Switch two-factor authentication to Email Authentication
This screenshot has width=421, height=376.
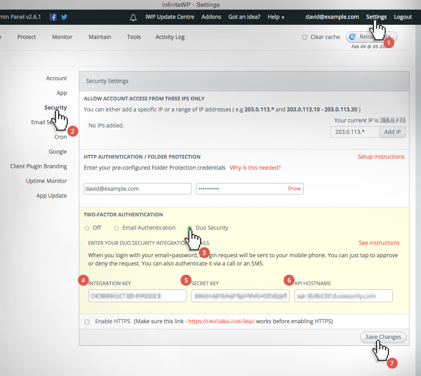tap(116, 228)
